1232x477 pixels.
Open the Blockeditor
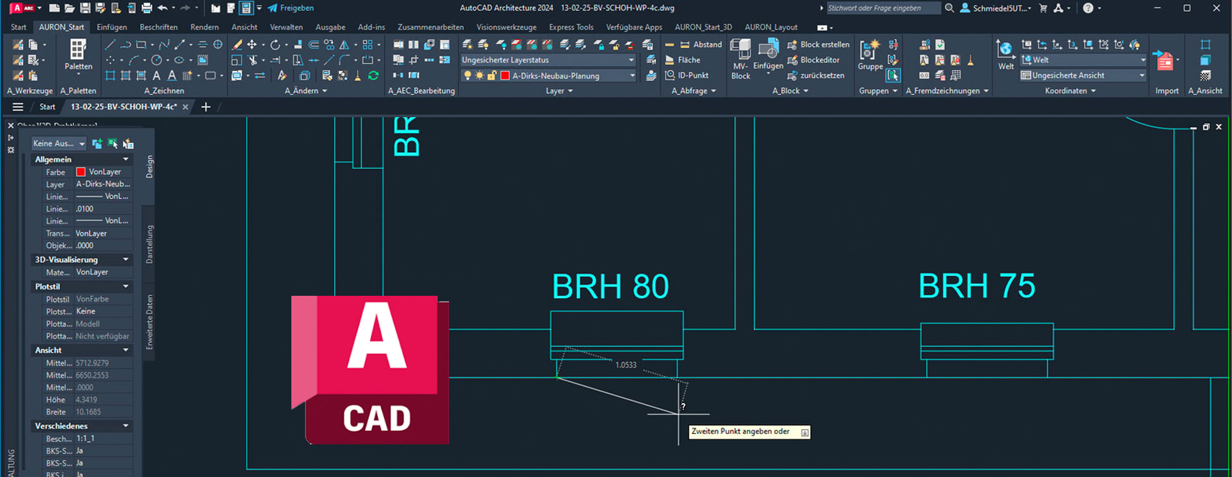[x=813, y=60]
